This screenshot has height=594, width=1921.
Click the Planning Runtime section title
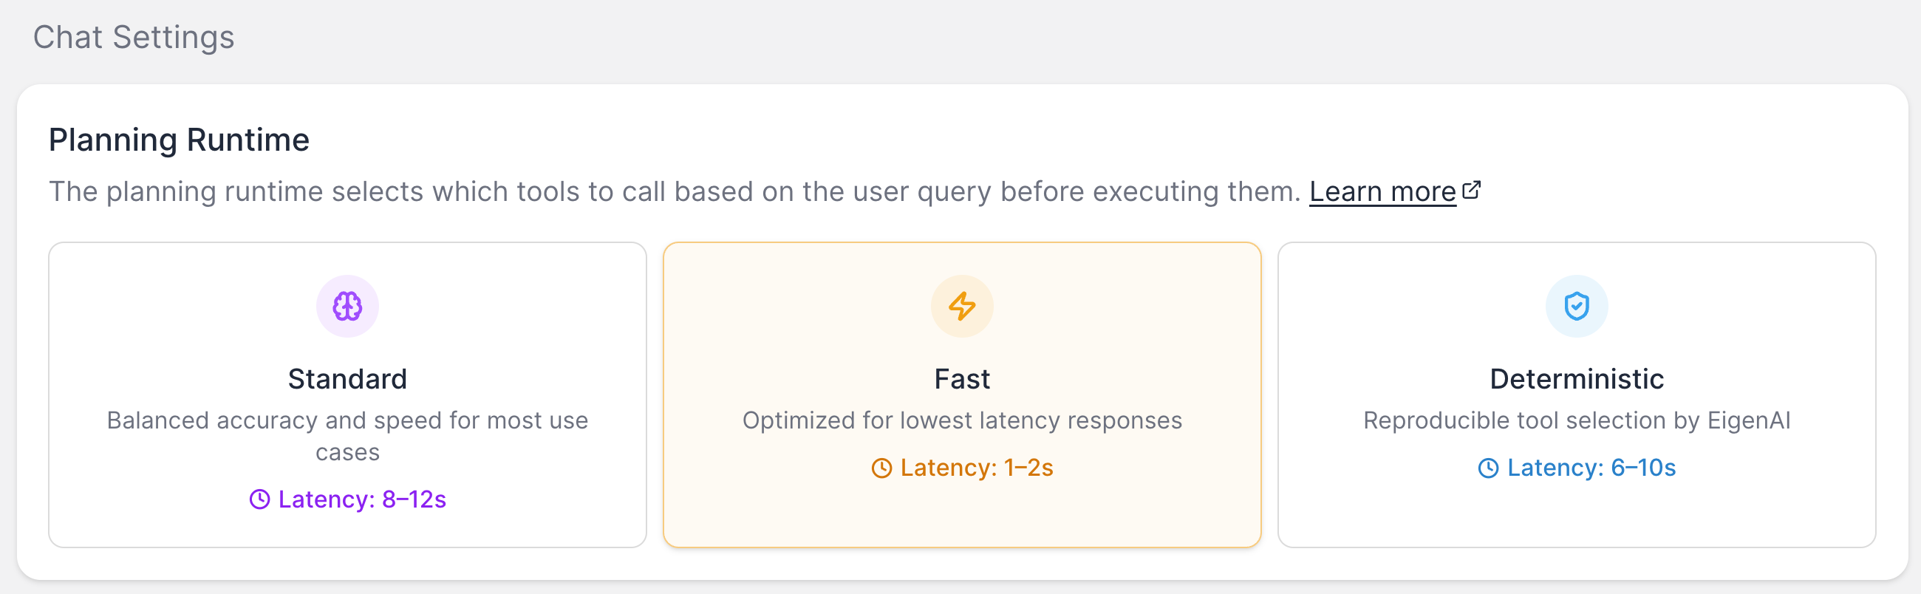pyautogui.click(x=179, y=140)
